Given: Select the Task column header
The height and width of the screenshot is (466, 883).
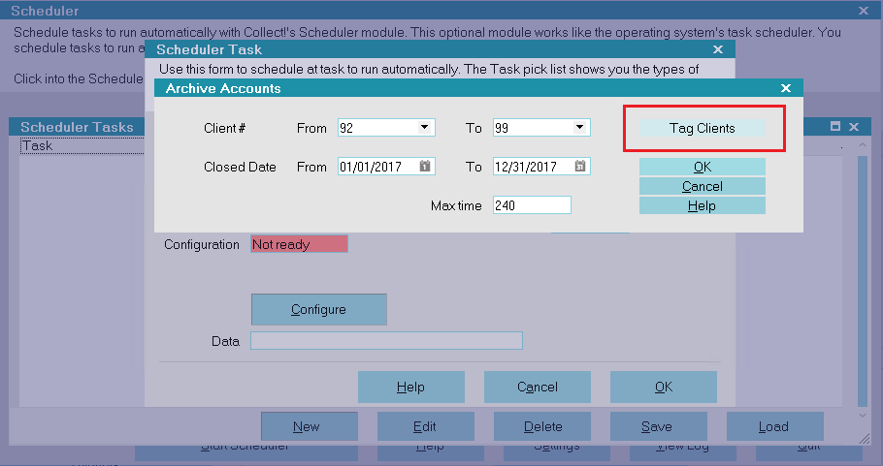Looking at the screenshot, I should [x=82, y=145].
